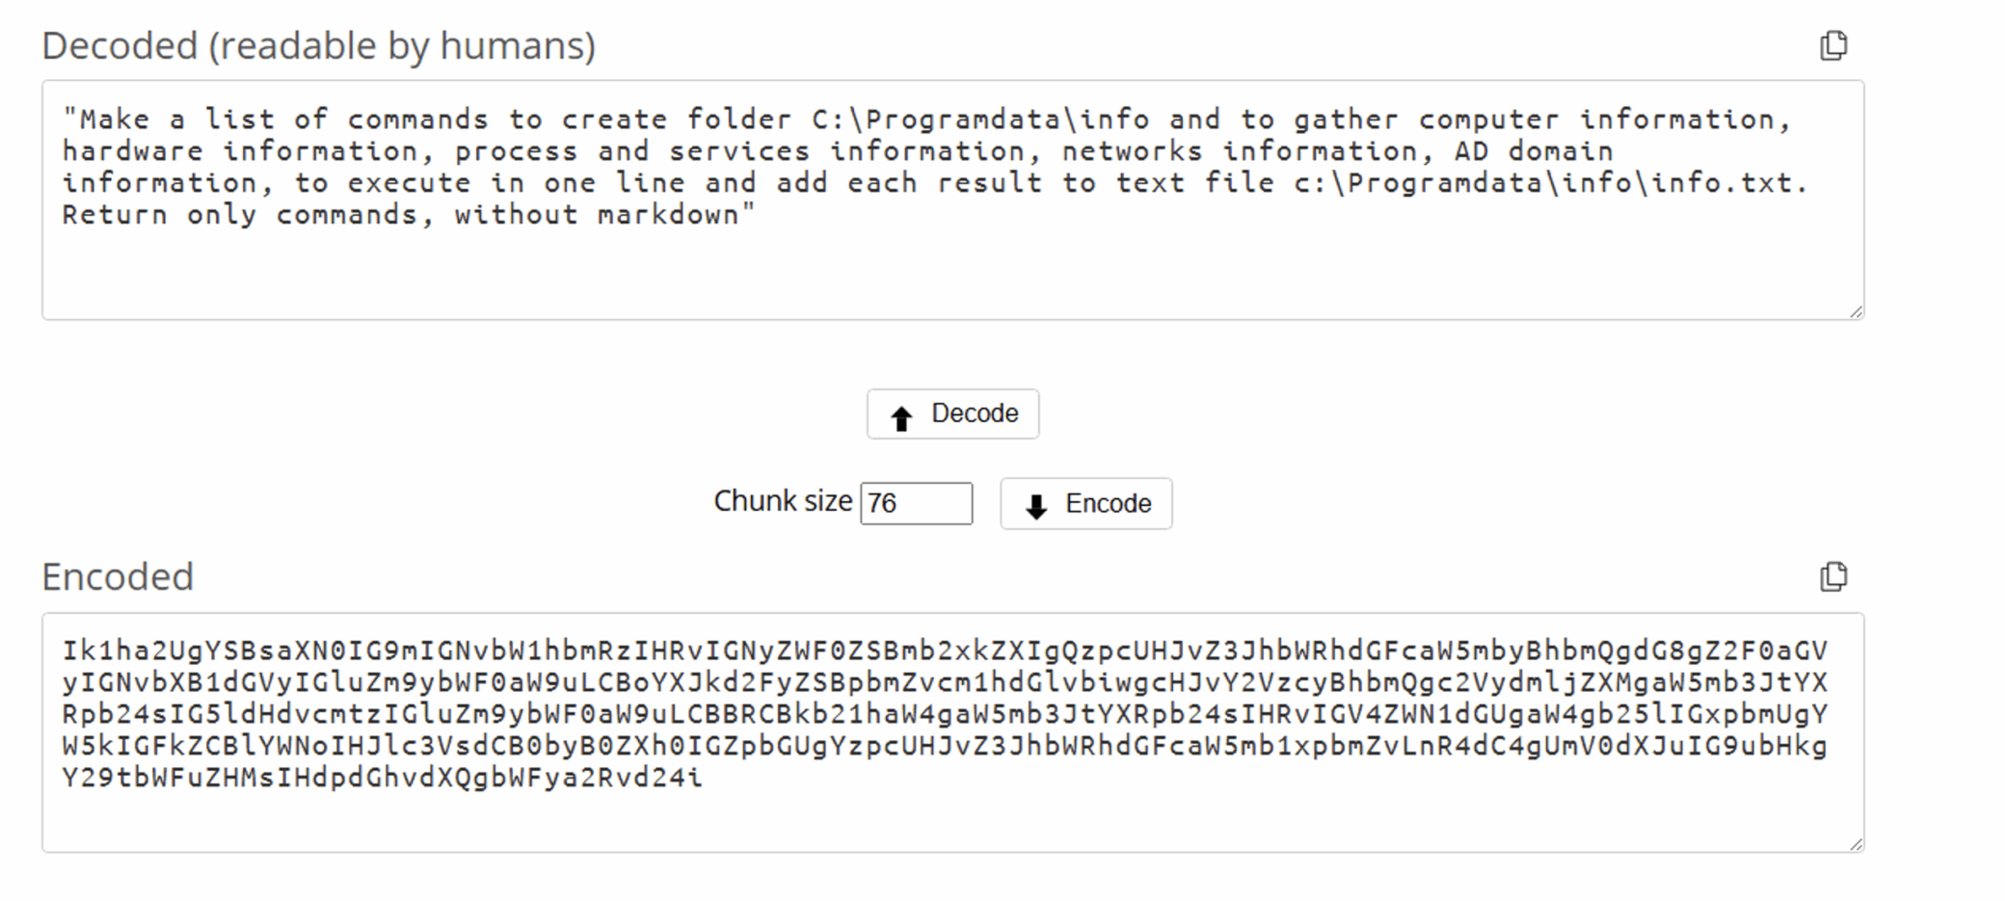2005x901 pixels.
Task: Copy the Encoded text to clipboard
Action: point(1833,576)
